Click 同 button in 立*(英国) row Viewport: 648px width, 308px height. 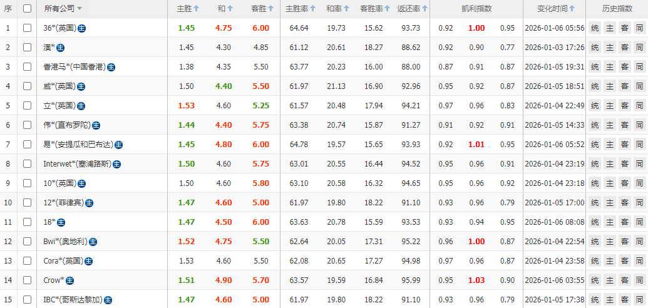click(x=639, y=106)
